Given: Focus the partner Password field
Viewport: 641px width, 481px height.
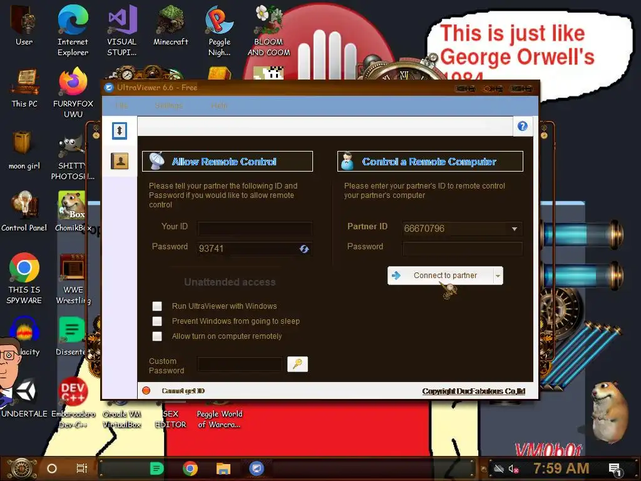Looking at the screenshot, I should 463,248.
